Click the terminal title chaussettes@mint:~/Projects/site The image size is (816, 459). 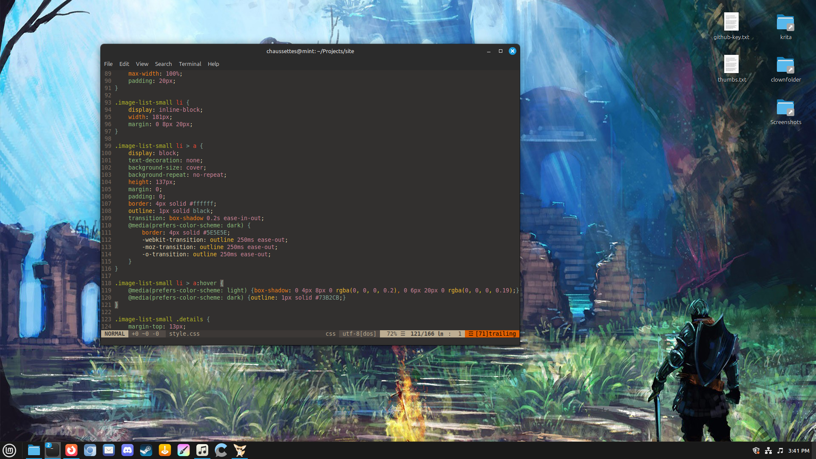click(310, 51)
